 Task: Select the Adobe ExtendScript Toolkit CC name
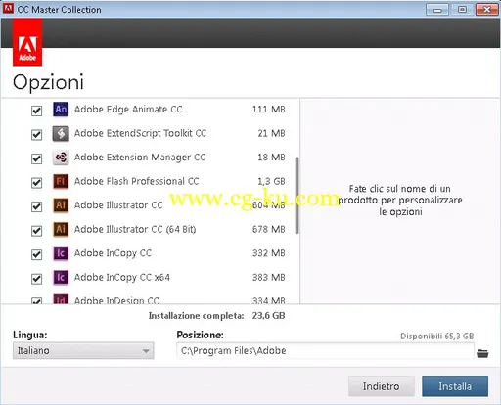click(140, 133)
